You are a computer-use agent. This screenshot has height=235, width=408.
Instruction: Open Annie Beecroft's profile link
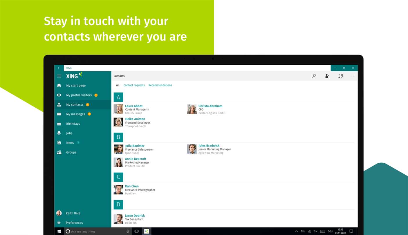(136, 159)
